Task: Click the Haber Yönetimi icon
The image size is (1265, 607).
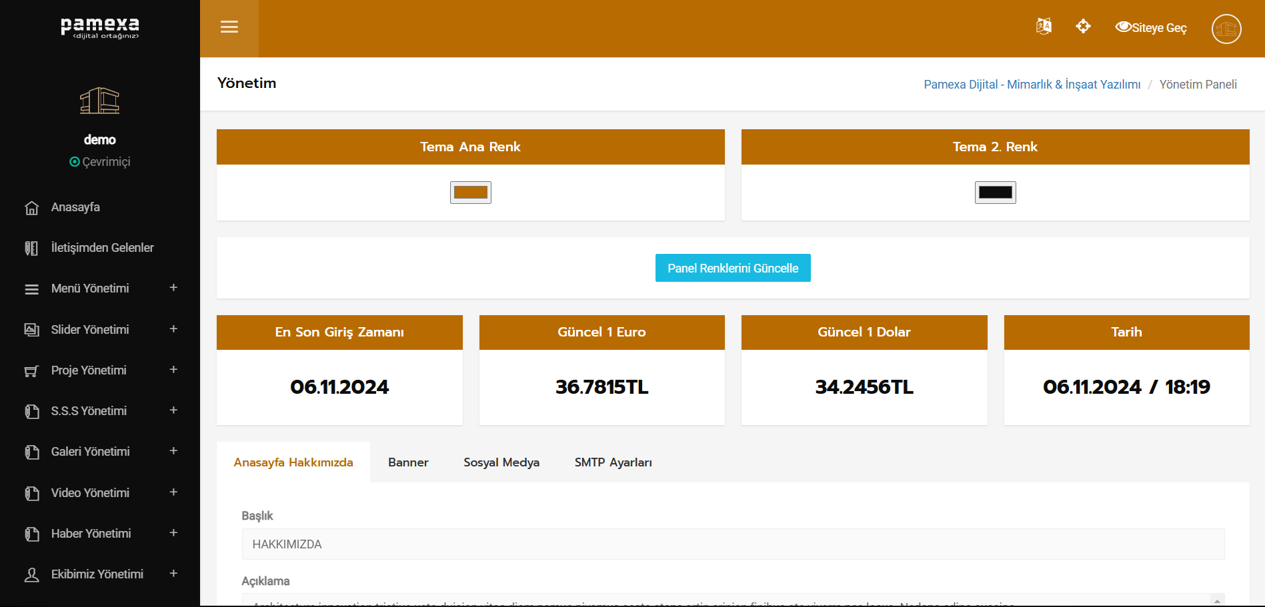Action: [31, 534]
